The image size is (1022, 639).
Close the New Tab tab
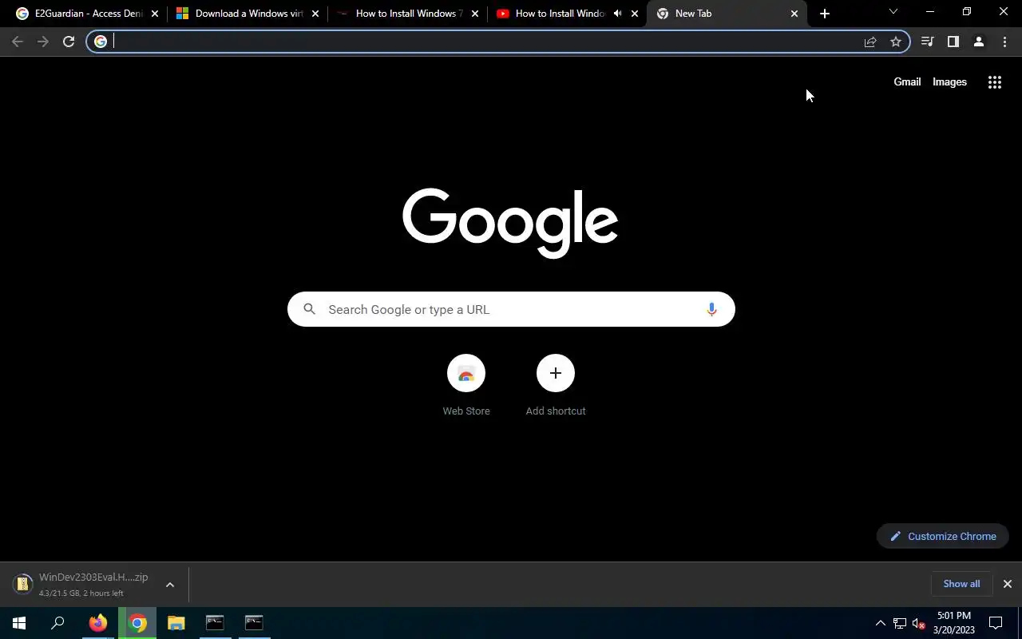pos(794,14)
